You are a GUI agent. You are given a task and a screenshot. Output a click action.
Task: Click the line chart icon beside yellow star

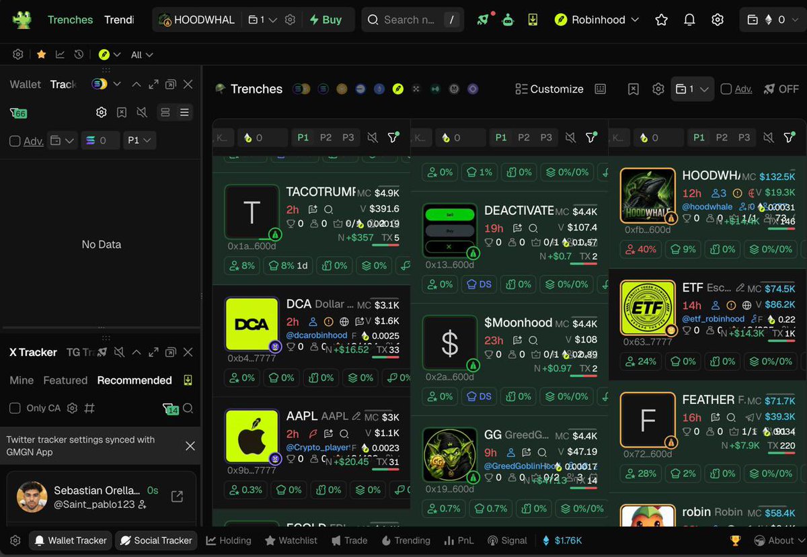60,54
